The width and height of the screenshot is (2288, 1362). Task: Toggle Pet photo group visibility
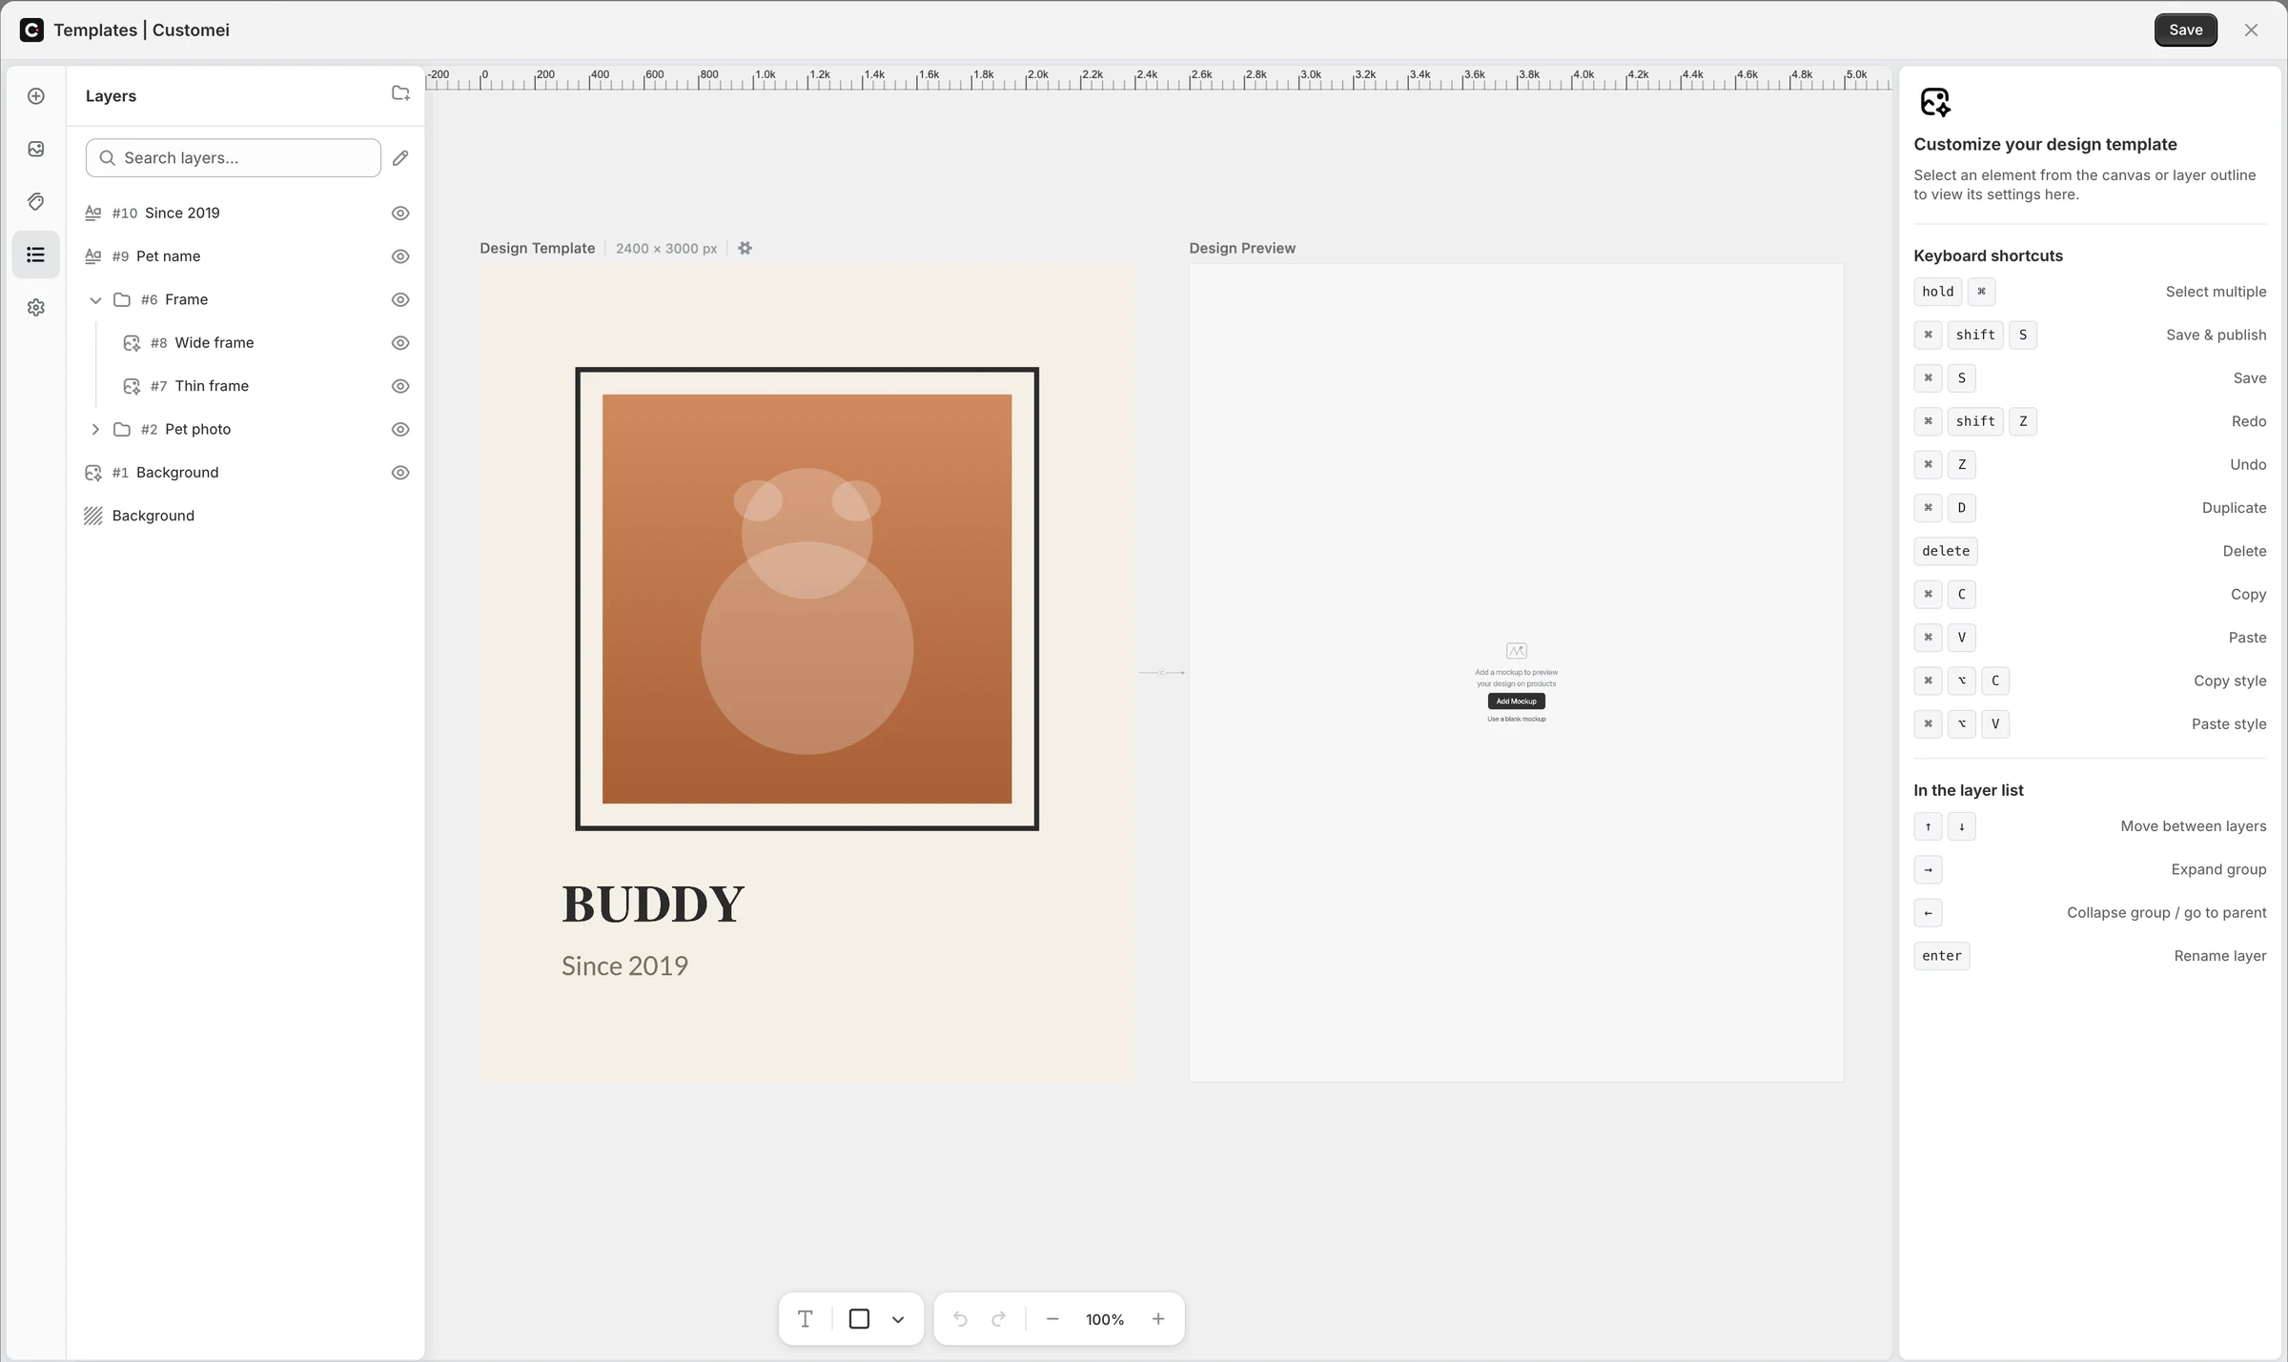[400, 430]
